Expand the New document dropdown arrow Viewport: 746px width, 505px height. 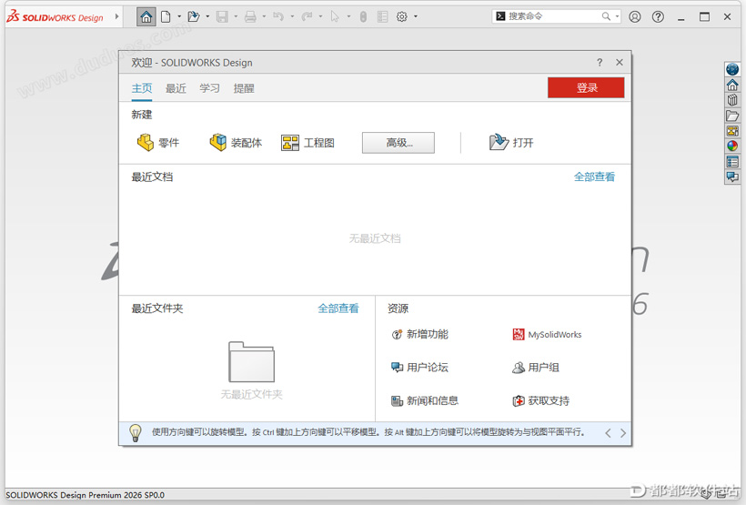[x=179, y=16]
